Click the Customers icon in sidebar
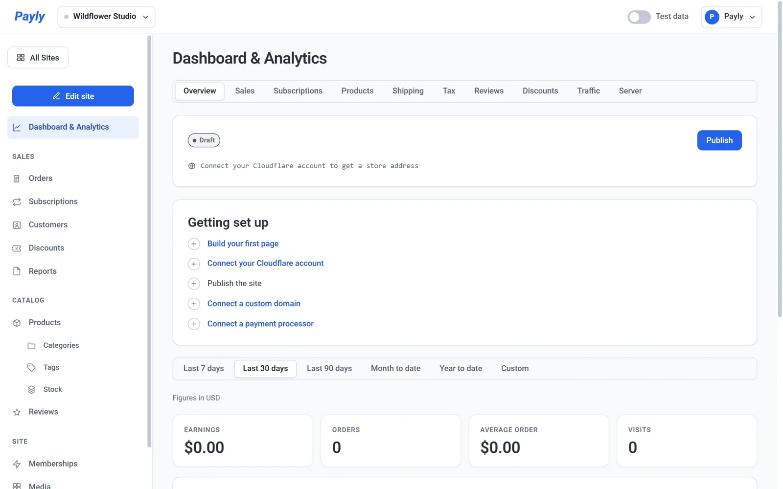This screenshot has height=489, width=783. click(x=17, y=225)
